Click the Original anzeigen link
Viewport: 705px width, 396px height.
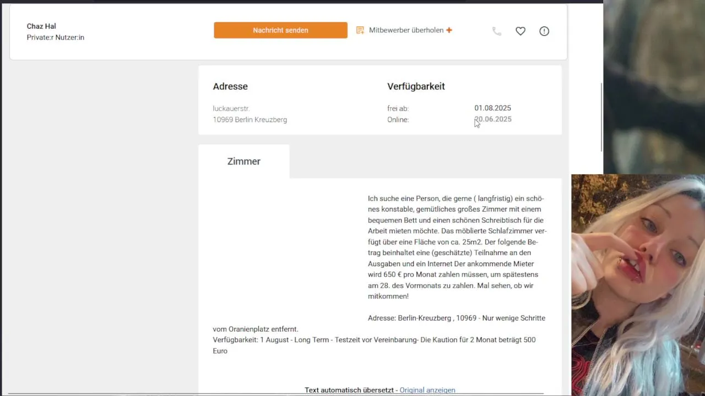(x=427, y=390)
